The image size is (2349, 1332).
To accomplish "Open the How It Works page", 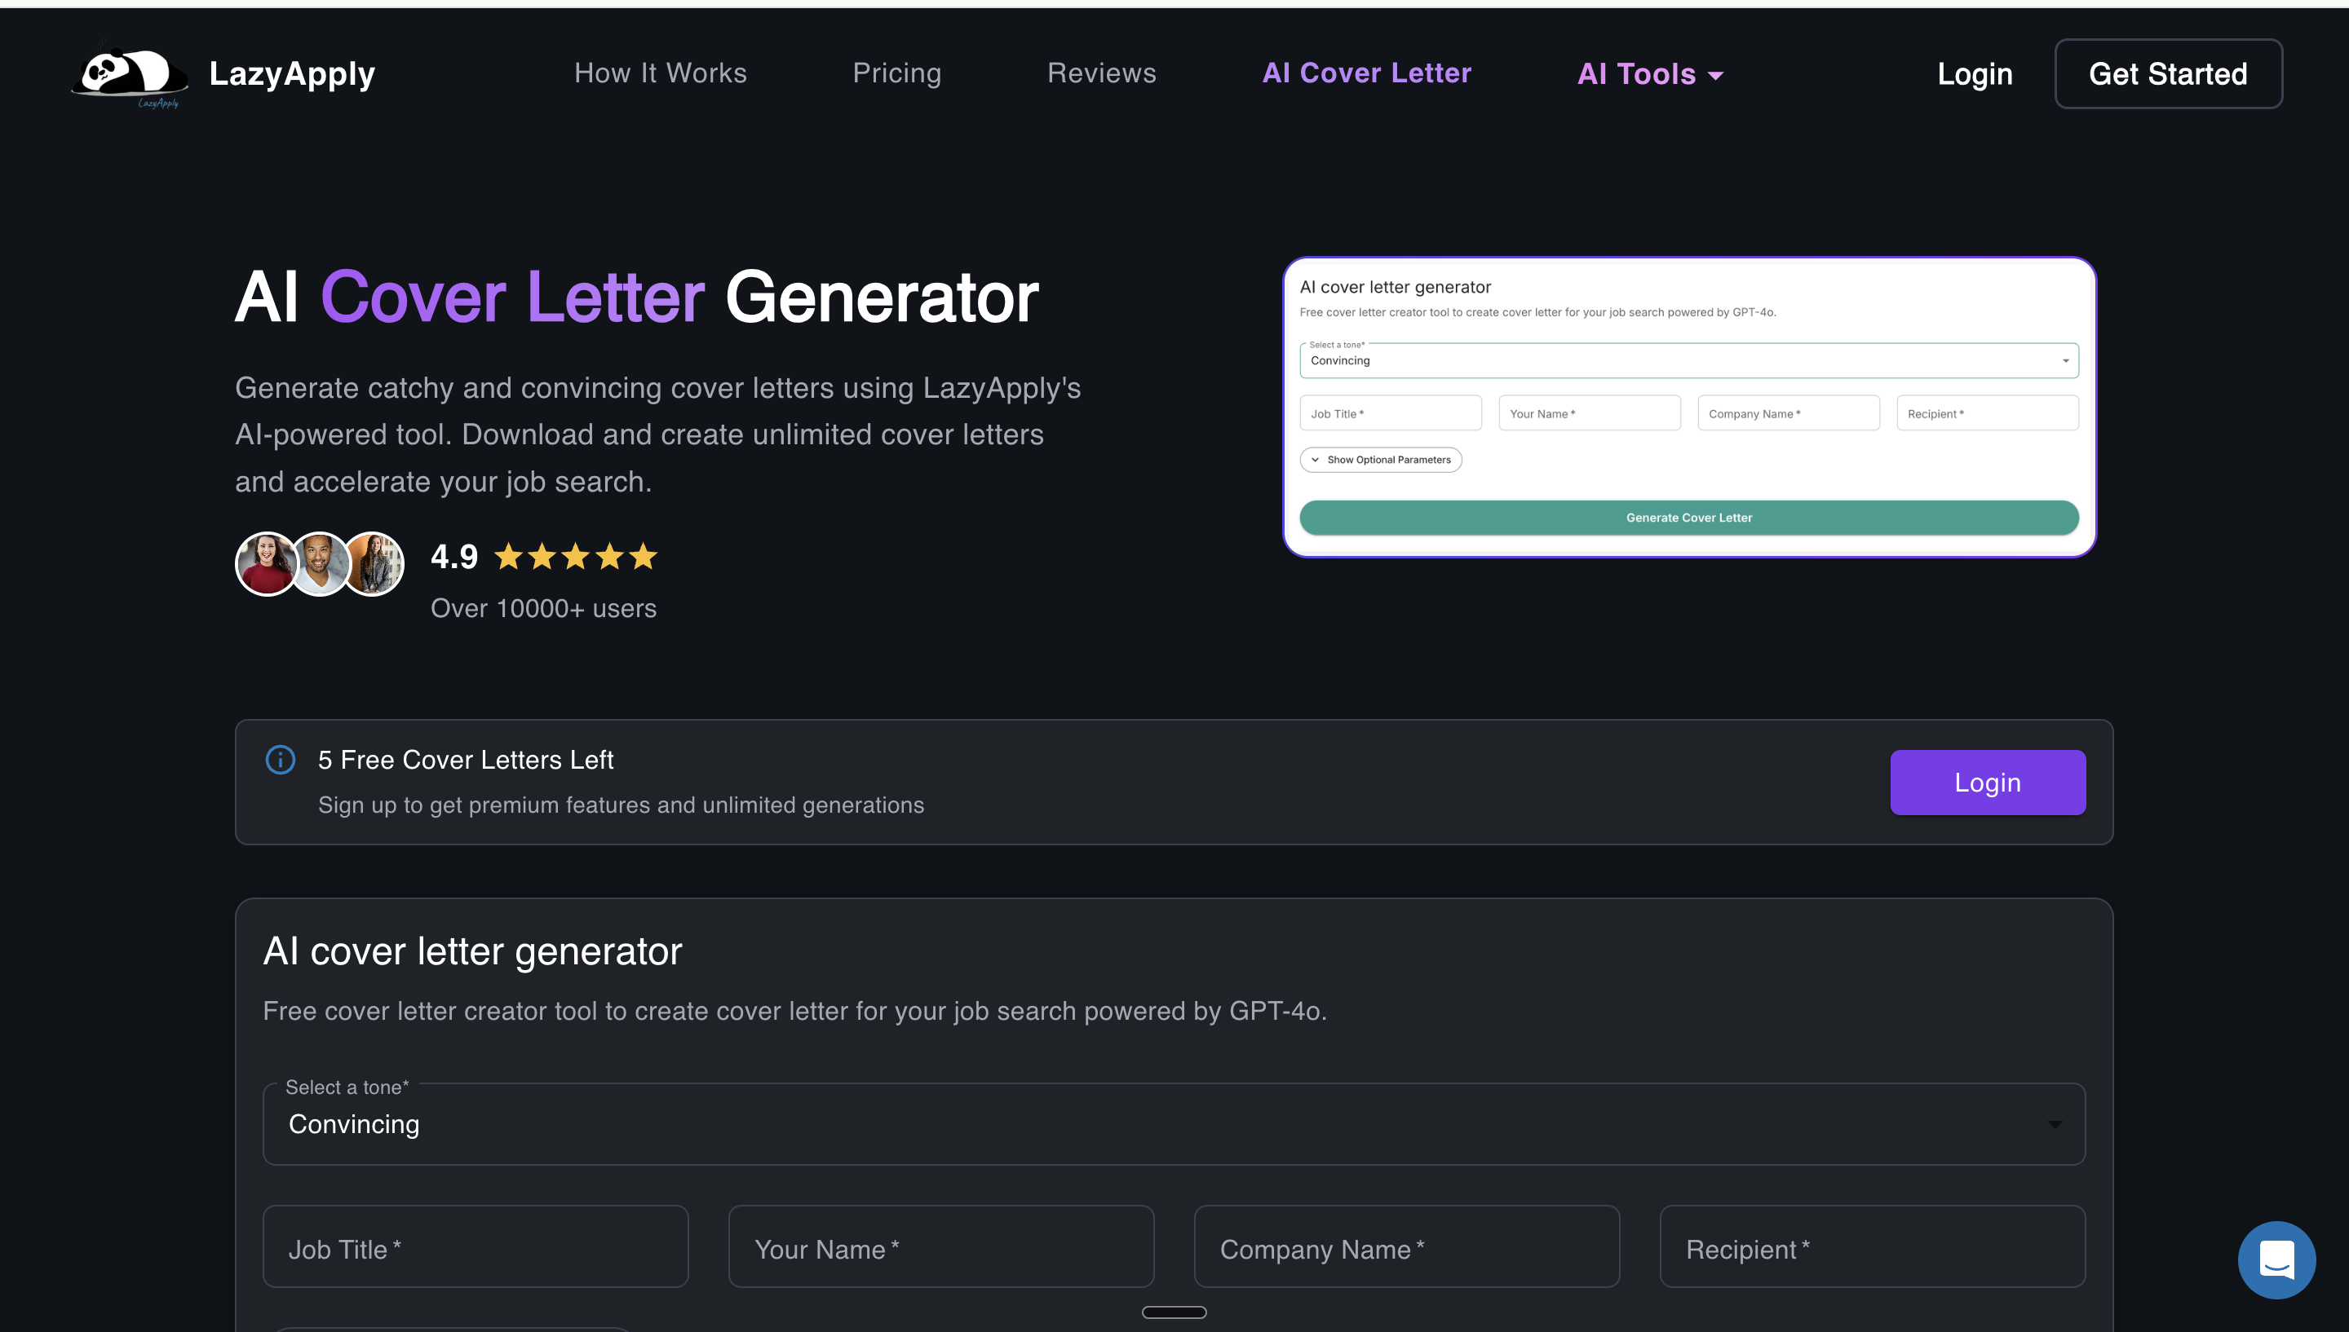I will [x=660, y=73].
